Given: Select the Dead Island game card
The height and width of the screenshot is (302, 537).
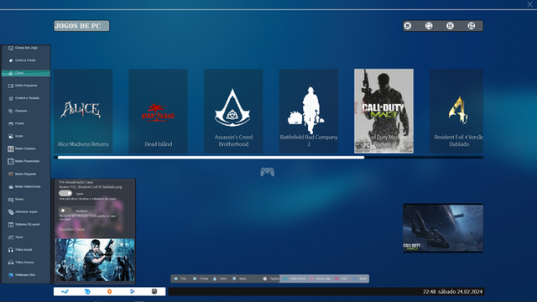Looking at the screenshot, I should (159, 111).
